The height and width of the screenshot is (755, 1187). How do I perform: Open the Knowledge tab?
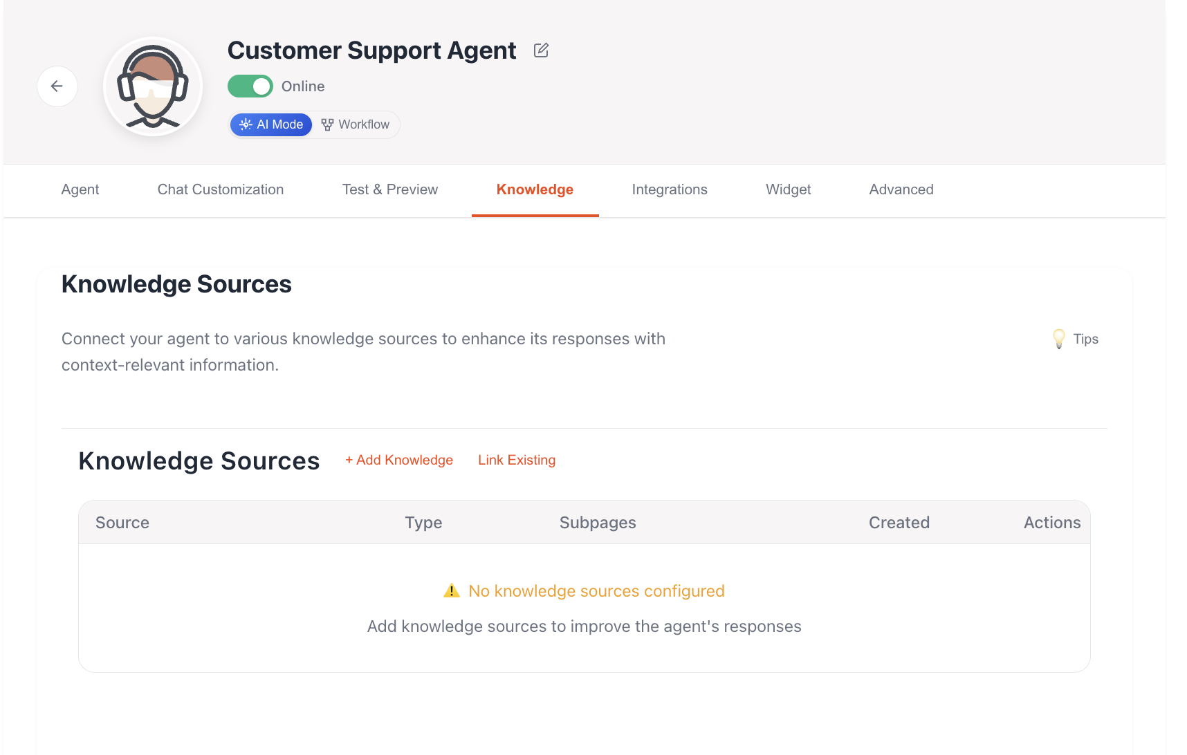[535, 189]
